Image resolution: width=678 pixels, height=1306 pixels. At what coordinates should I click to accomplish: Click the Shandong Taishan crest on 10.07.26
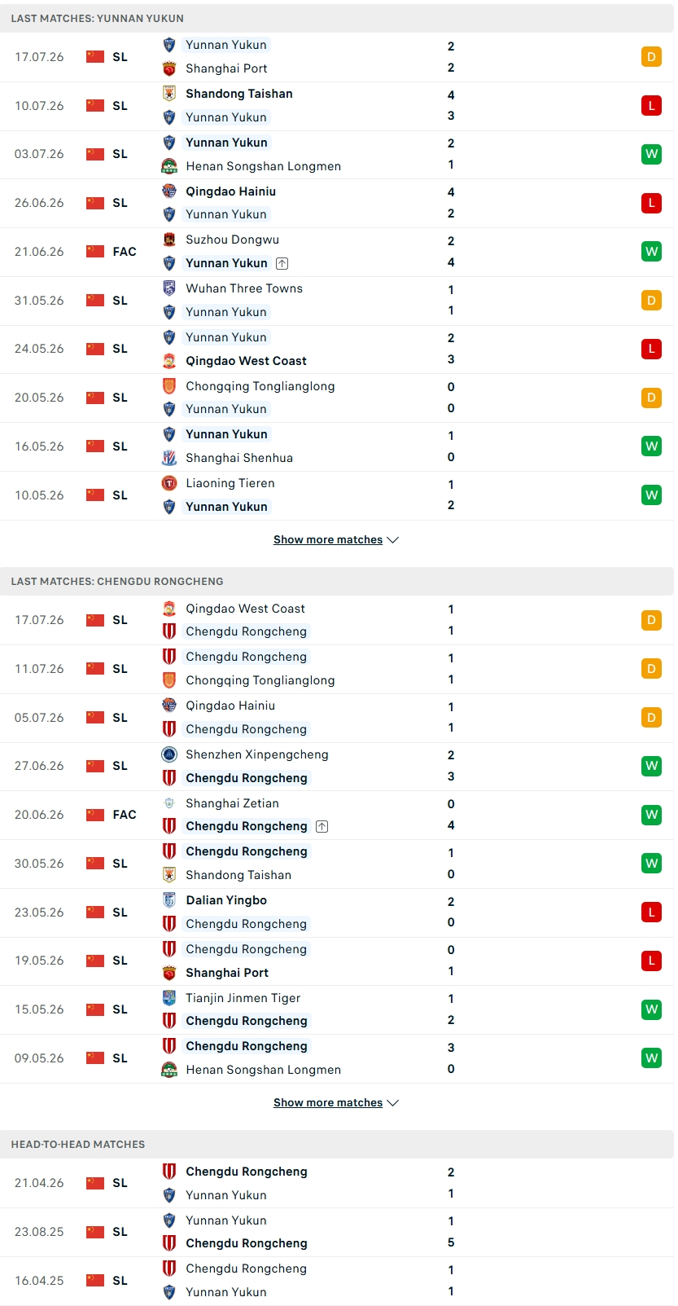point(169,94)
